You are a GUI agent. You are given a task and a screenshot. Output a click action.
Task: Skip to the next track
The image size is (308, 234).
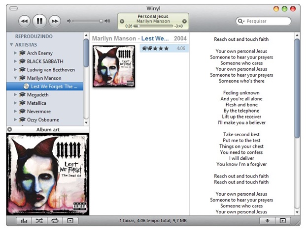pyautogui.click(x=55, y=21)
